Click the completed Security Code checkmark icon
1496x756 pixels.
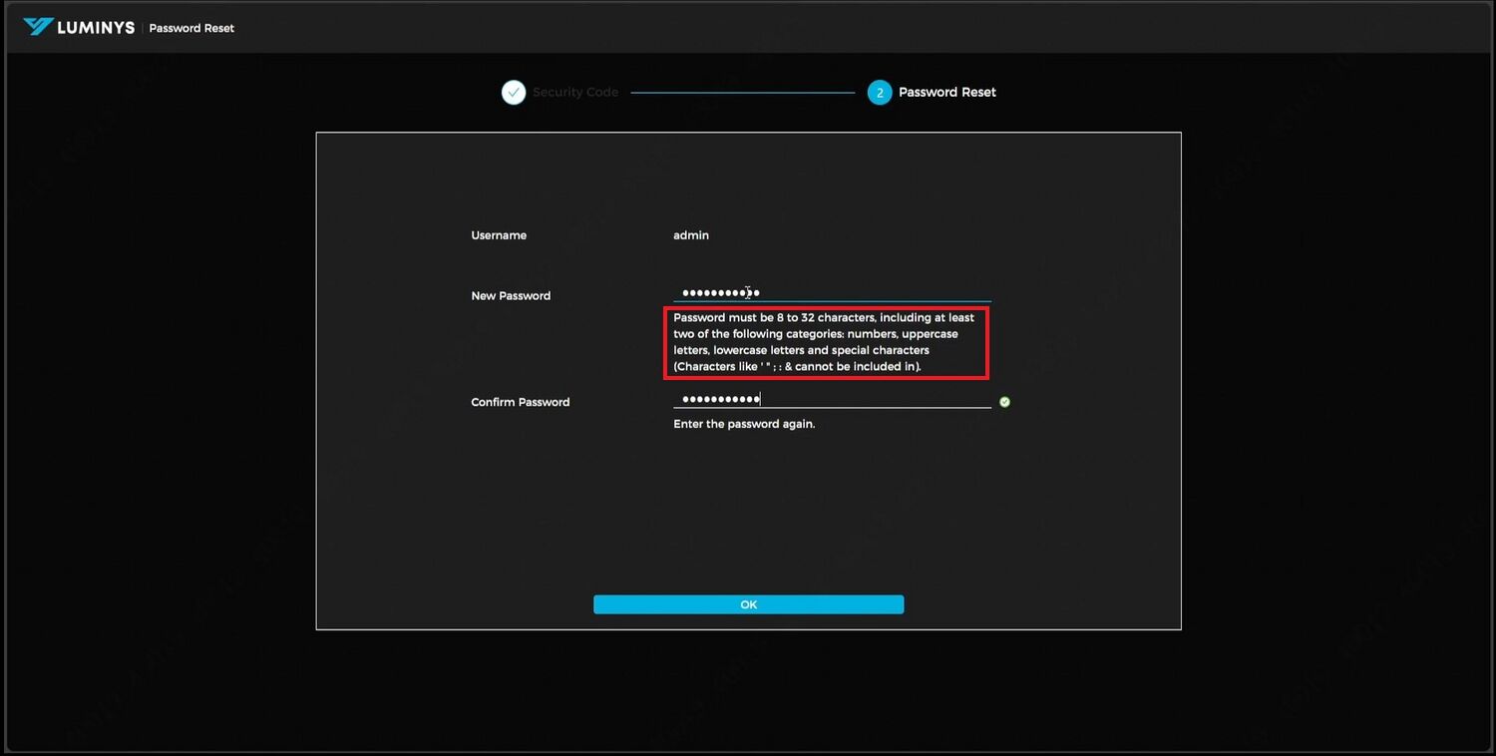pyautogui.click(x=513, y=92)
